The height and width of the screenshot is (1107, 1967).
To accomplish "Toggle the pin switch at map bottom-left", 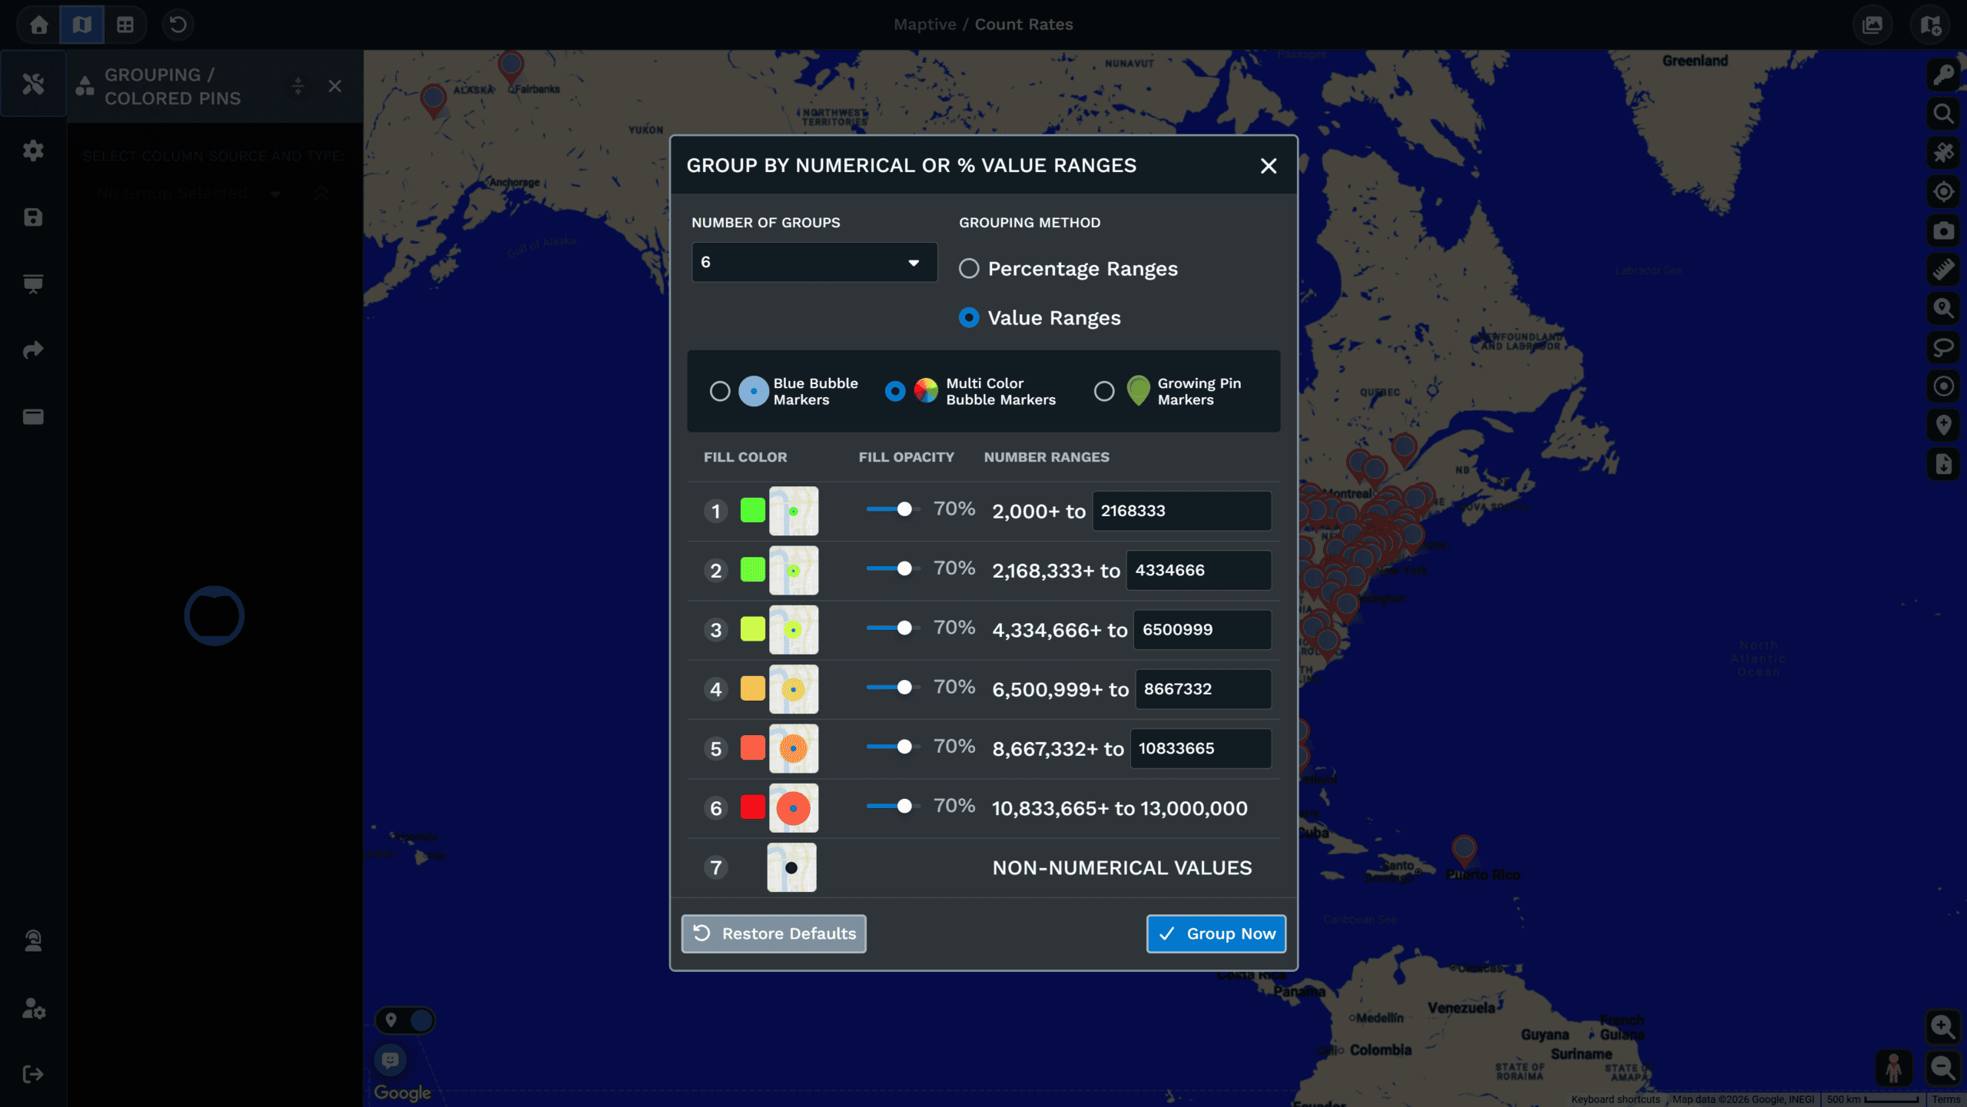I will click(x=406, y=1020).
